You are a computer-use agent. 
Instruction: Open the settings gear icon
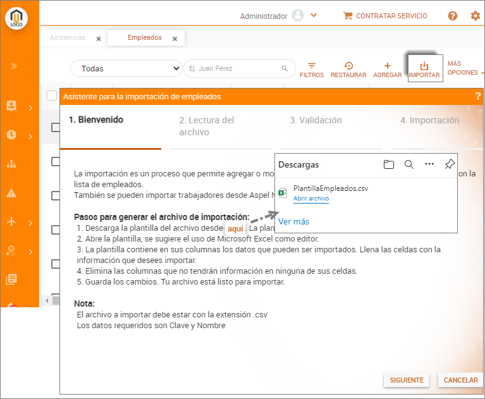(475, 16)
